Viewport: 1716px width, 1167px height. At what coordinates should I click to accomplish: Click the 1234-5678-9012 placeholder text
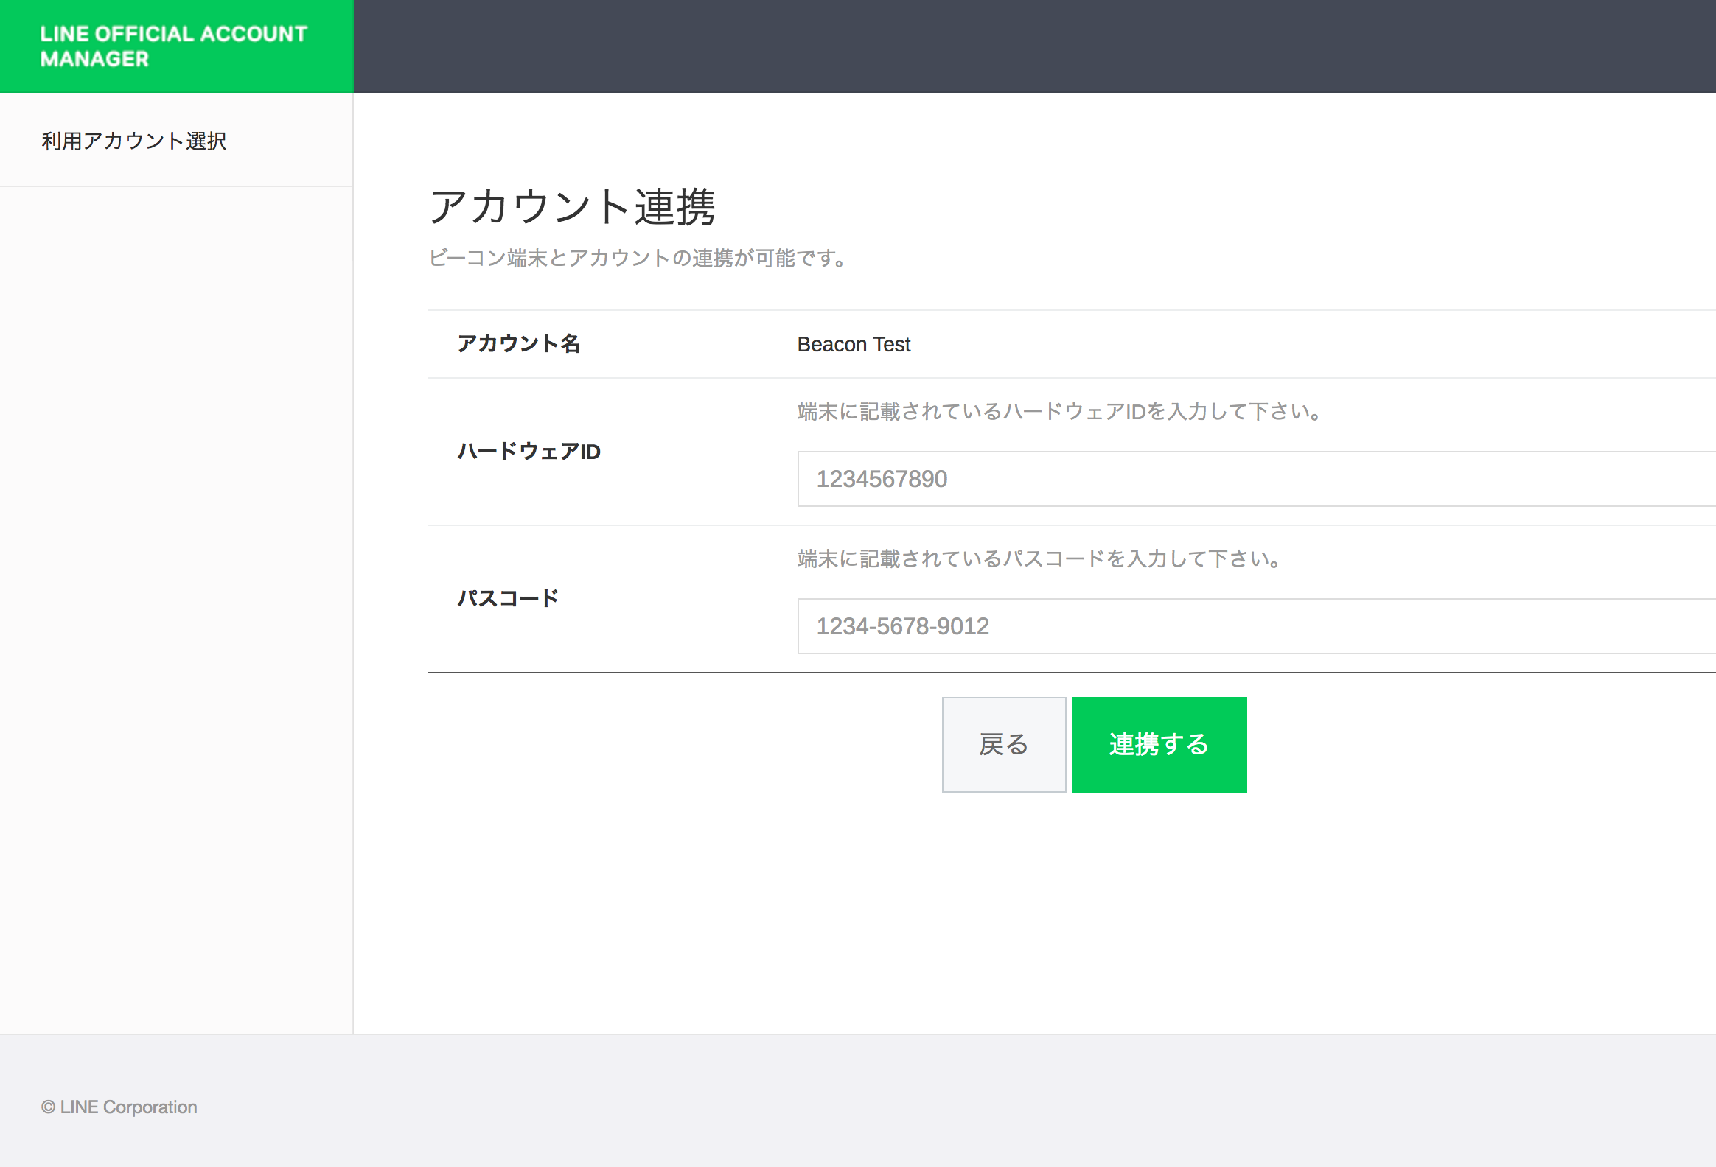(902, 626)
